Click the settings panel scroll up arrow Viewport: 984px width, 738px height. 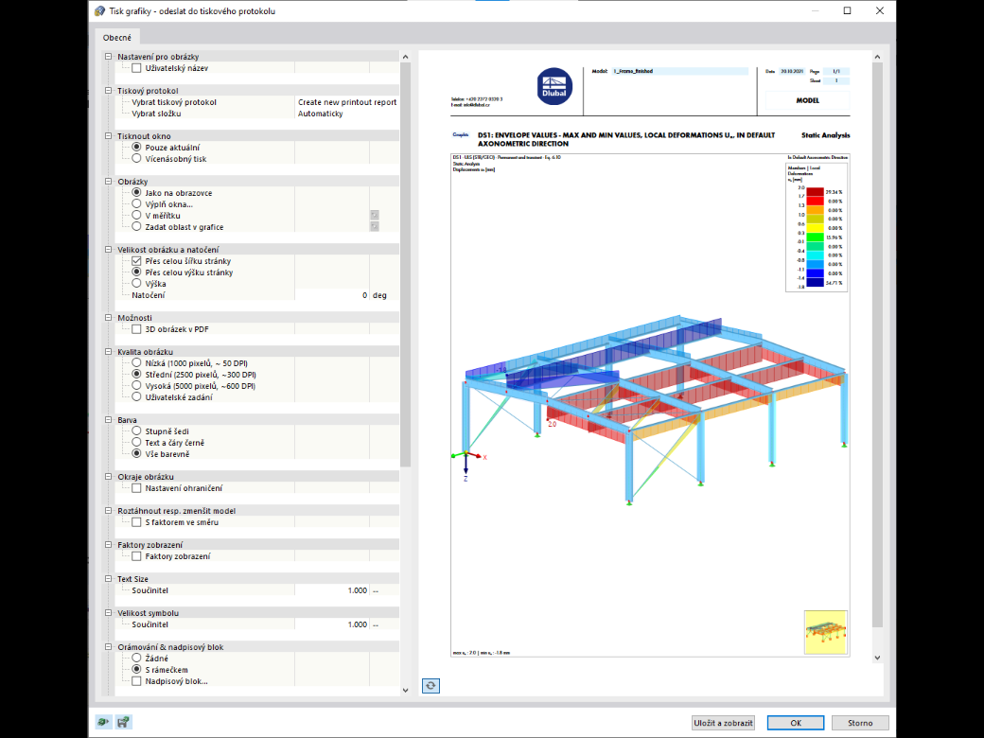tap(405, 57)
